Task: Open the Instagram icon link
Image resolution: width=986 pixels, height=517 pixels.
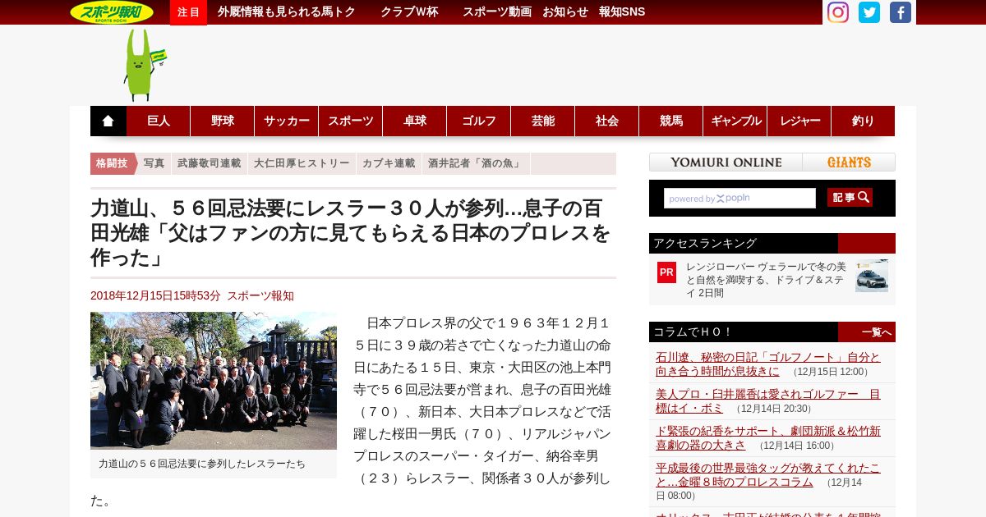Action: 837,12
